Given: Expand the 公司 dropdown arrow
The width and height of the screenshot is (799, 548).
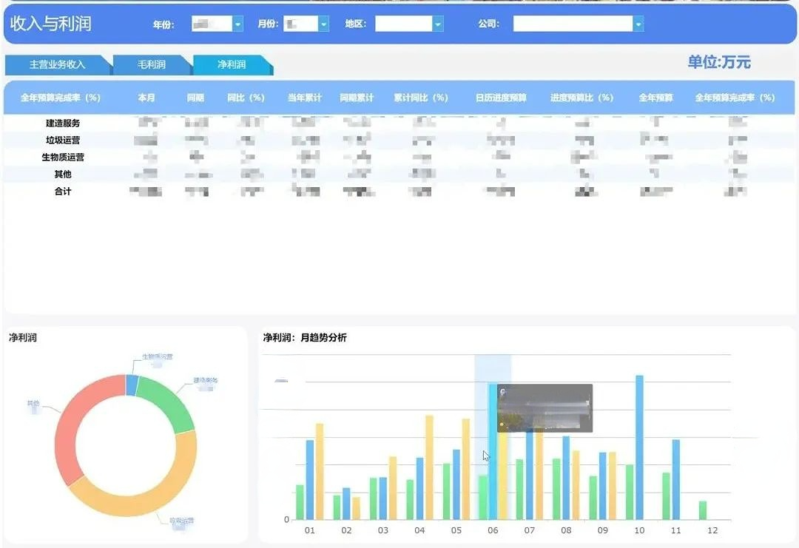Looking at the screenshot, I should click(x=638, y=24).
